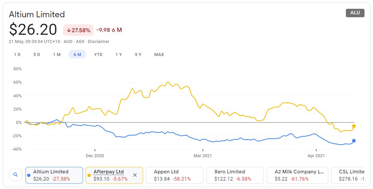373x189 pixels.
Task: Click the yellow Afterpay legend dot
Action: click(x=89, y=175)
